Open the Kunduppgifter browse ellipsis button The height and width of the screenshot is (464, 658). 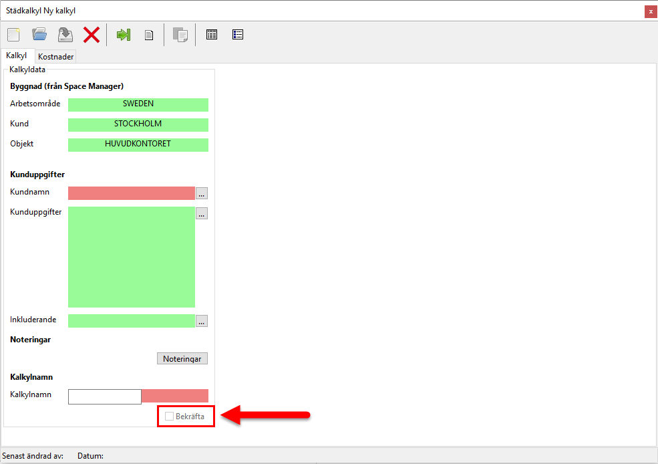pos(202,213)
